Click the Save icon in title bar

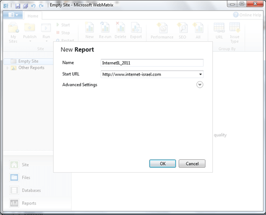pyautogui.click(x=18, y=6)
